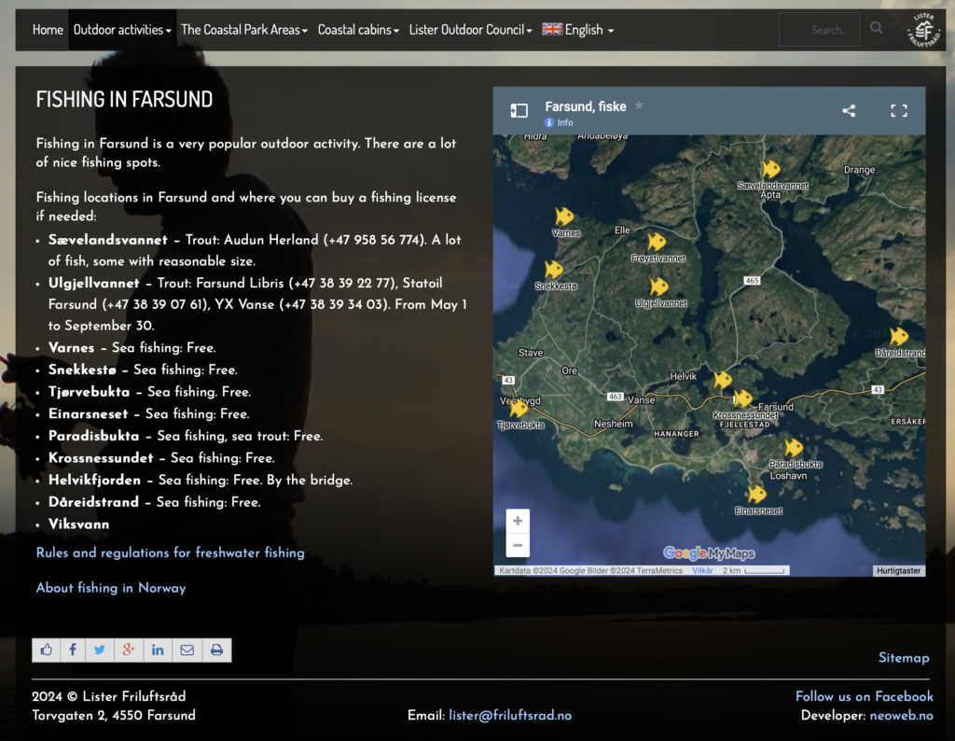Send page by email envelope icon
The image size is (955, 741).
tap(187, 650)
